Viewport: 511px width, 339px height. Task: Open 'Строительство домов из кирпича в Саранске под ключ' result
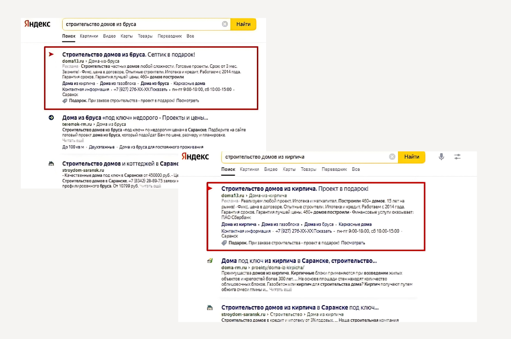[300, 307]
